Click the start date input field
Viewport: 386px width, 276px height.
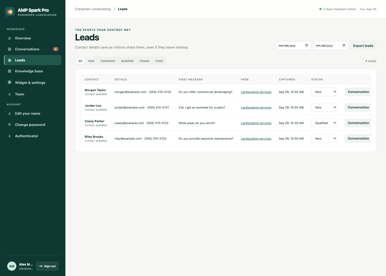(x=294, y=46)
